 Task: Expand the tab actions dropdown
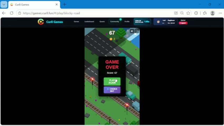pyautogui.click(x=4, y=4)
